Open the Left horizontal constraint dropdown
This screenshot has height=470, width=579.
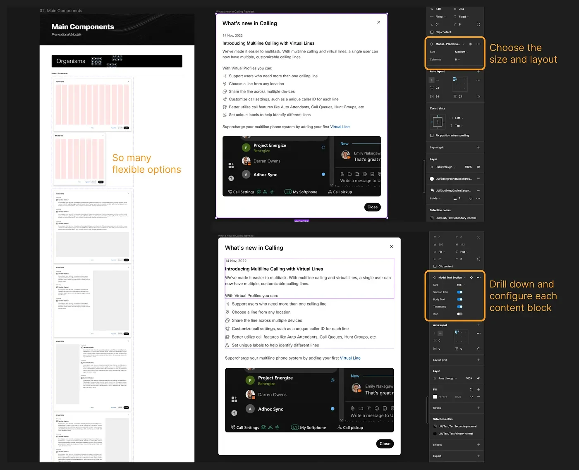(457, 118)
